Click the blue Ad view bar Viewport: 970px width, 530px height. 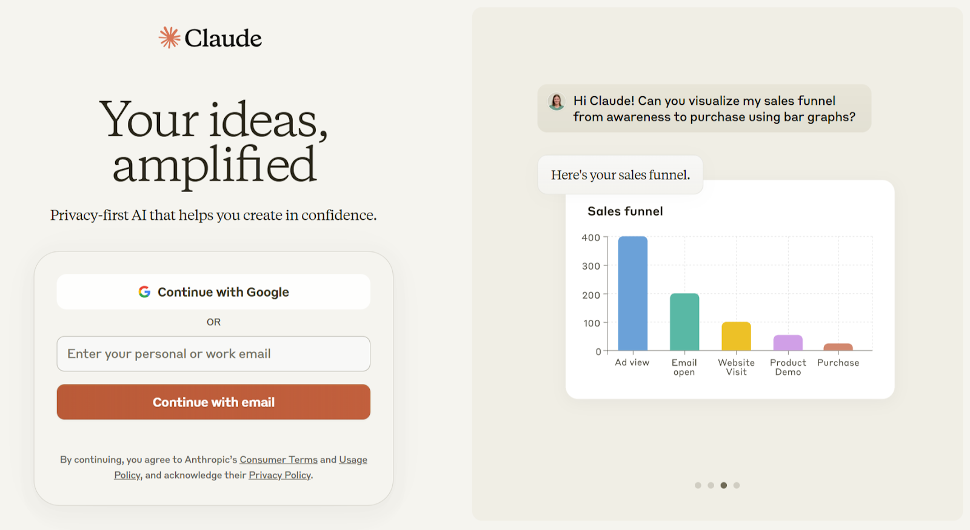coord(633,293)
